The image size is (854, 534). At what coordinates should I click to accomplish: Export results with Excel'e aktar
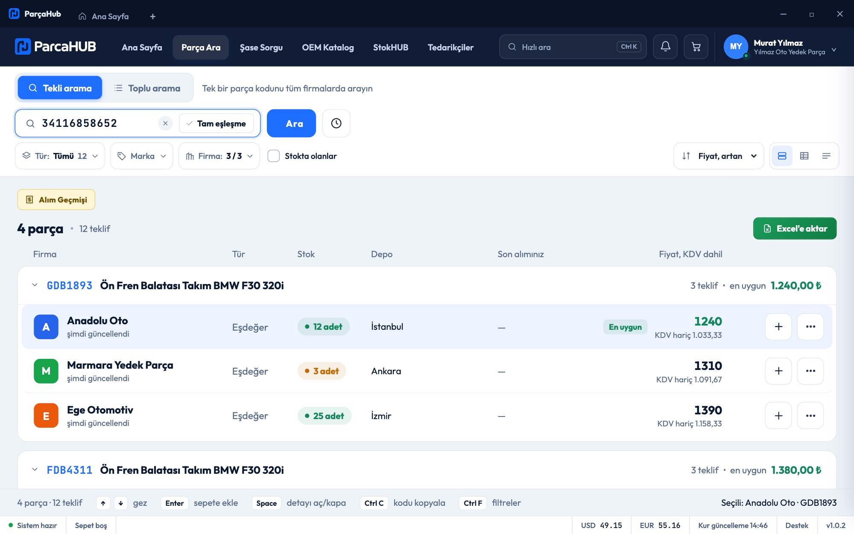tap(795, 229)
